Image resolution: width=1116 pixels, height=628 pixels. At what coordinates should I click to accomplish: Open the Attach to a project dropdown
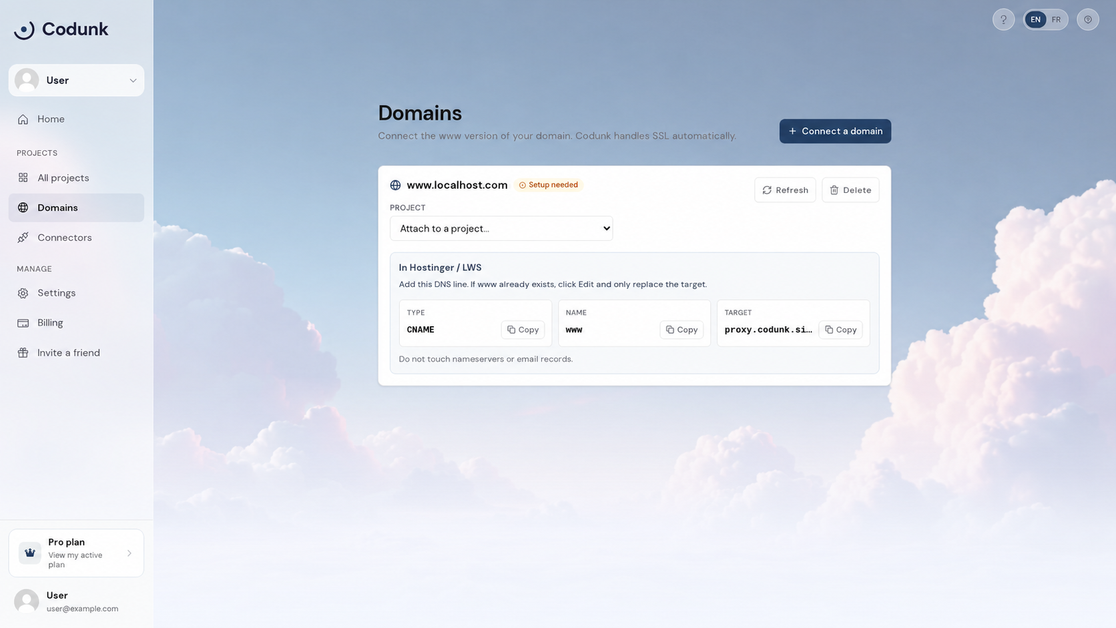(501, 228)
